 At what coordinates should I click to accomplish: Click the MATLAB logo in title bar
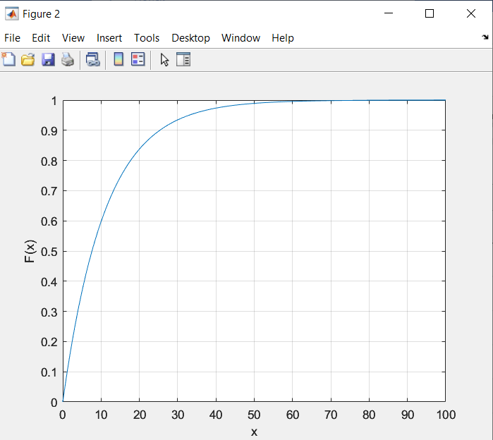click(x=11, y=14)
